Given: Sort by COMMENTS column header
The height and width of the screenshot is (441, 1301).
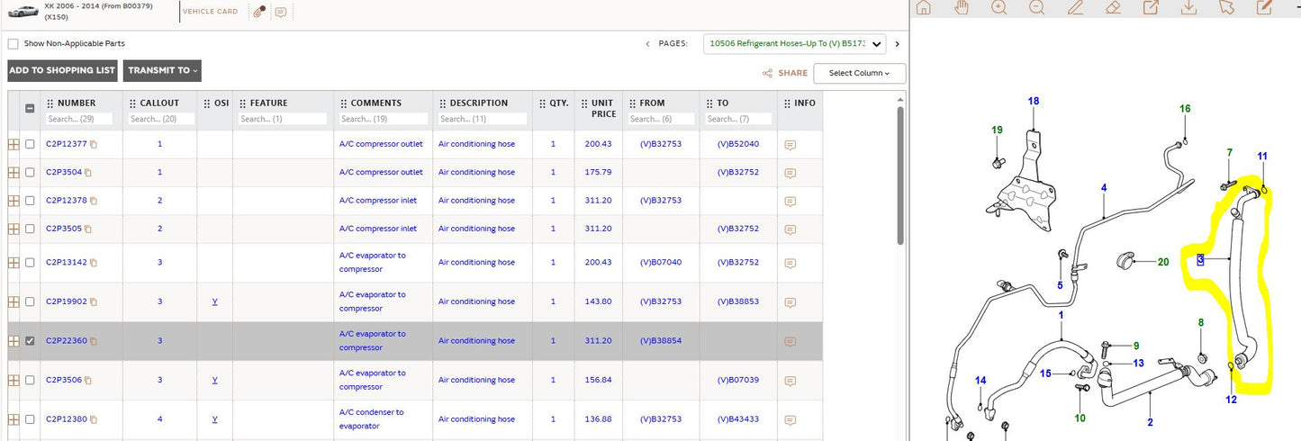Looking at the screenshot, I should pos(375,103).
